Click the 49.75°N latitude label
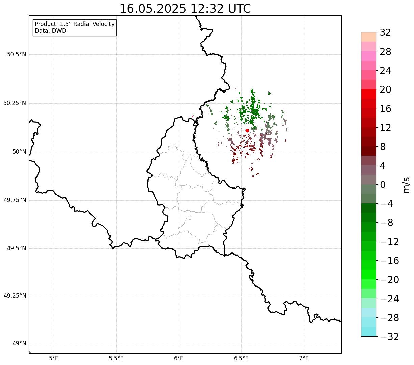Image resolution: width=414 pixels, height=365 pixels. (15, 200)
